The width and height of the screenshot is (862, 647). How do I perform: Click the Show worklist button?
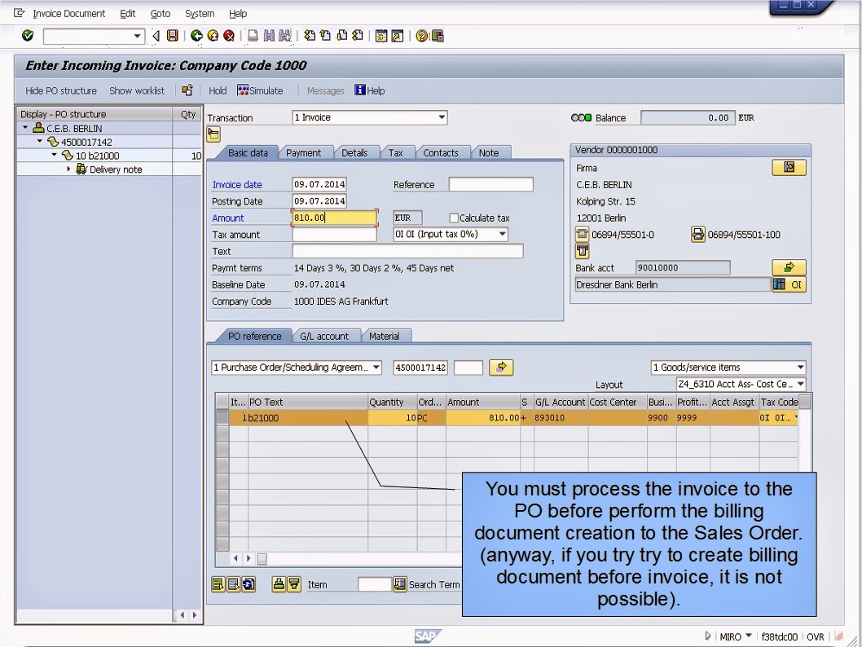[x=137, y=90]
